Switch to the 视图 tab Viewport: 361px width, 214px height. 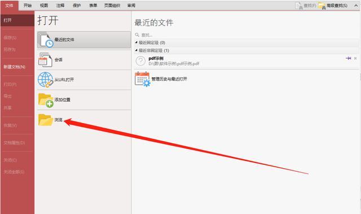tap(44, 5)
